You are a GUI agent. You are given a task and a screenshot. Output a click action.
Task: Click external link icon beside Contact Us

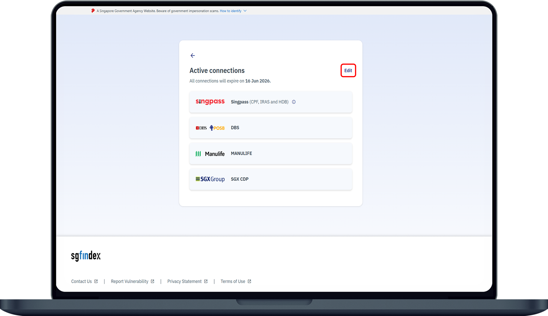[96, 281]
